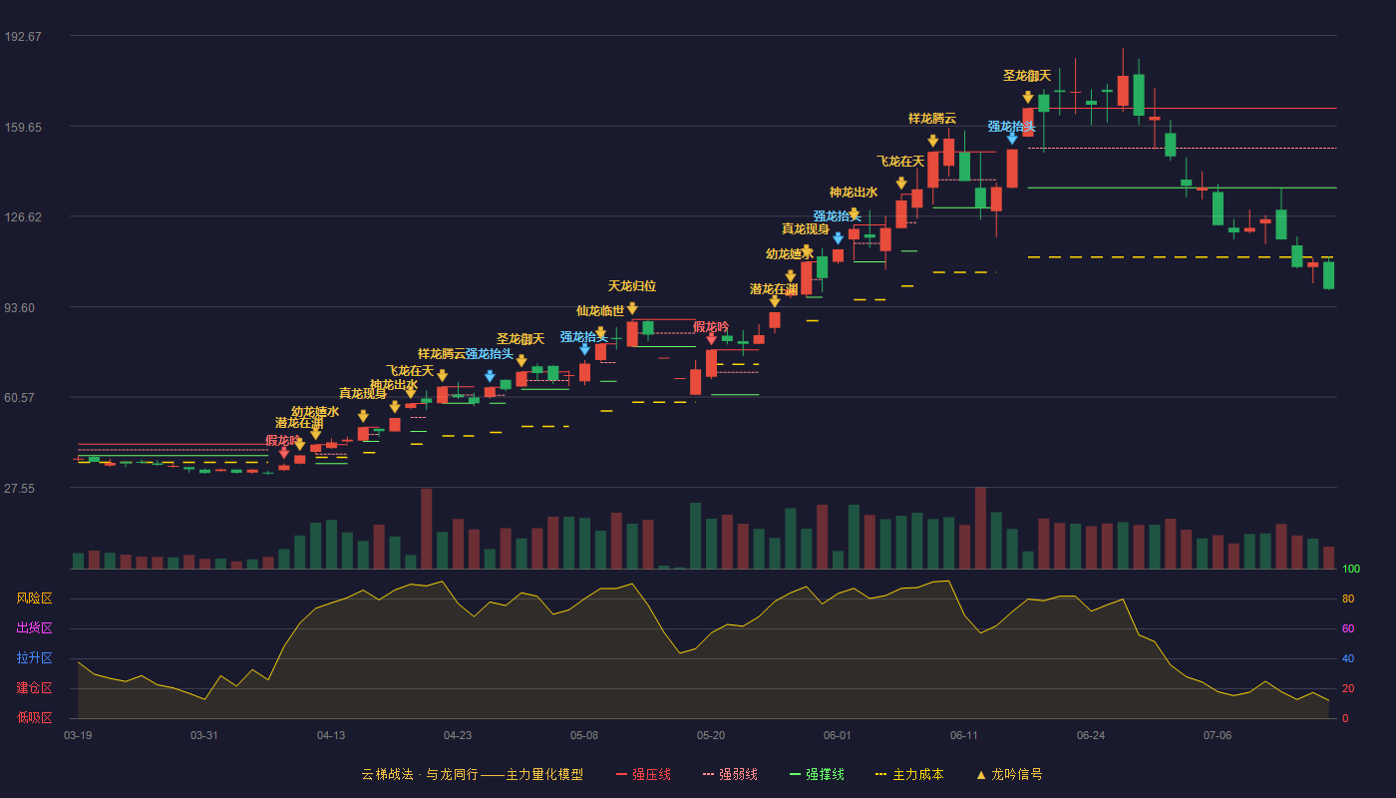Click the 拉升区 zone label
Image resolution: width=1396 pixels, height=798 pixels.
(x=34, y=658)
